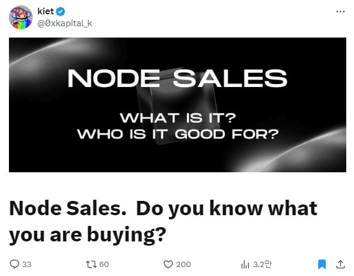Click the reply speech bubble icon
The height and width of the screenshot is (276, 354).
pyautogui.click(x=14, y=264)
